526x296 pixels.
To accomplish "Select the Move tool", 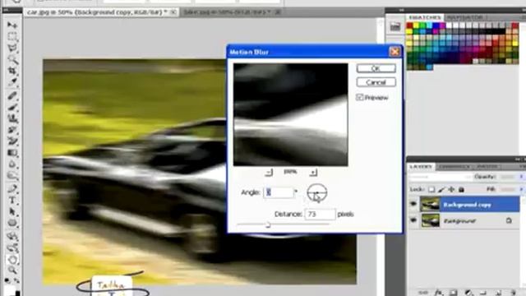I will pyautogui.click(x=12, y=25).
